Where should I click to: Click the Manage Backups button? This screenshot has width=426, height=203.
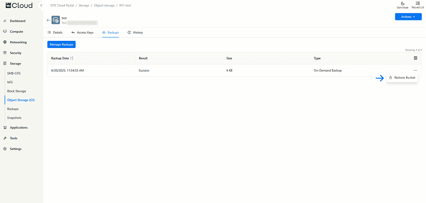pos(61,44)
